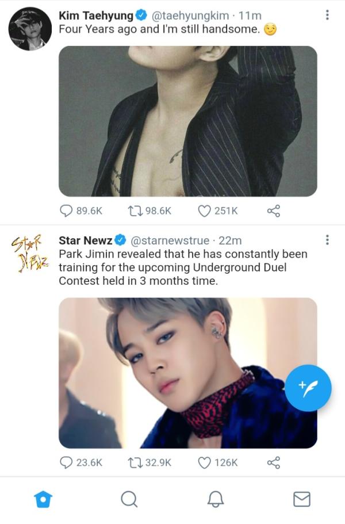Go to the Home tab
Image resolution: width=345 pixels, height=524 pixels.
click(x=43, y=499)
